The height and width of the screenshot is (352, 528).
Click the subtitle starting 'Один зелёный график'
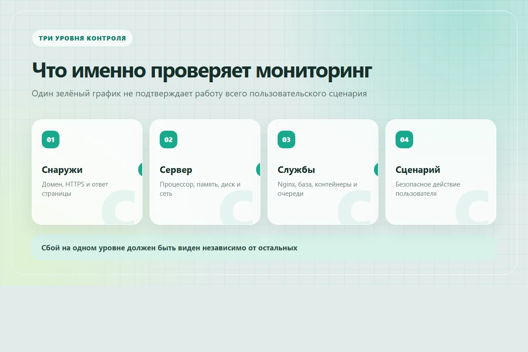point(199,94)
